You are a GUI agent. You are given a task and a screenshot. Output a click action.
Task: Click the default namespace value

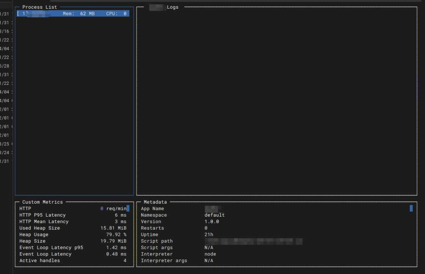(x=214, y=215)
